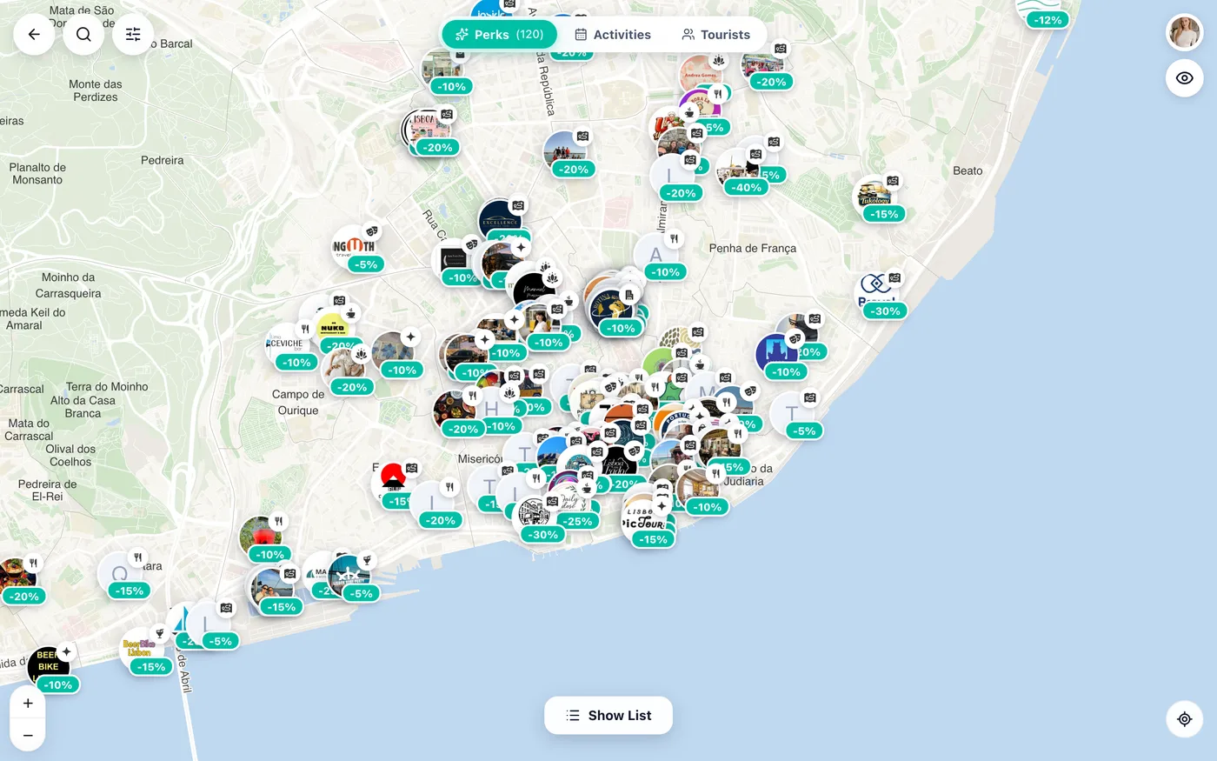Open the search magnifier button

[x=83, y=35]
